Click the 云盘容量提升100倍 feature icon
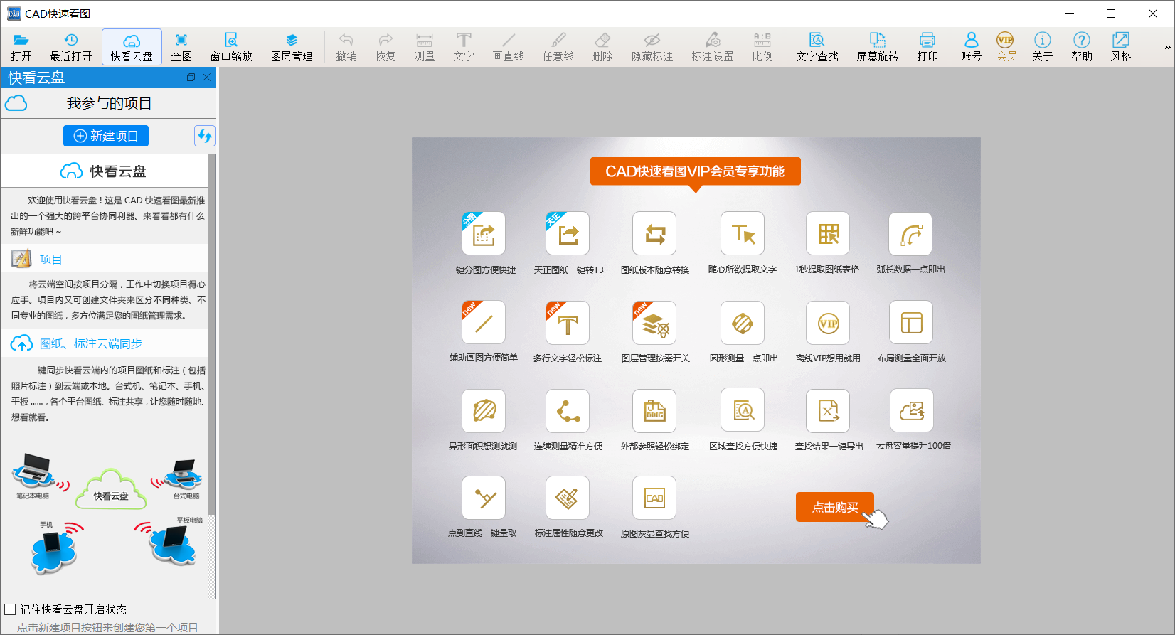Viewport: 1175px width, 635px height. point(912,410)
